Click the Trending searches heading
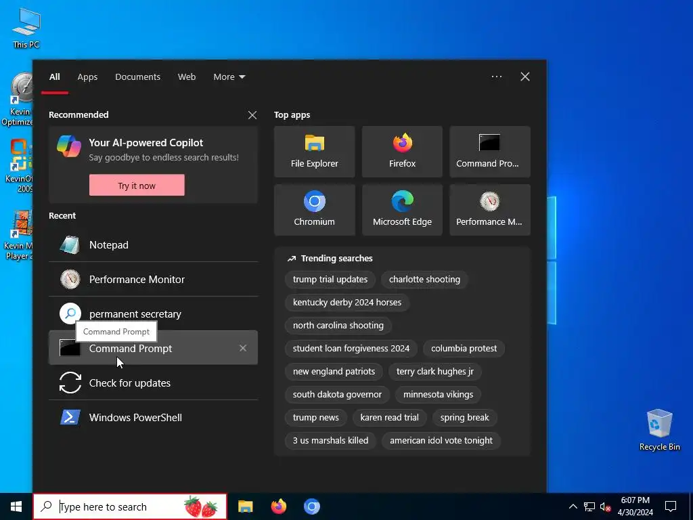Image resolution: width=693 pixels, height=520 pixels. click(336, 258)
